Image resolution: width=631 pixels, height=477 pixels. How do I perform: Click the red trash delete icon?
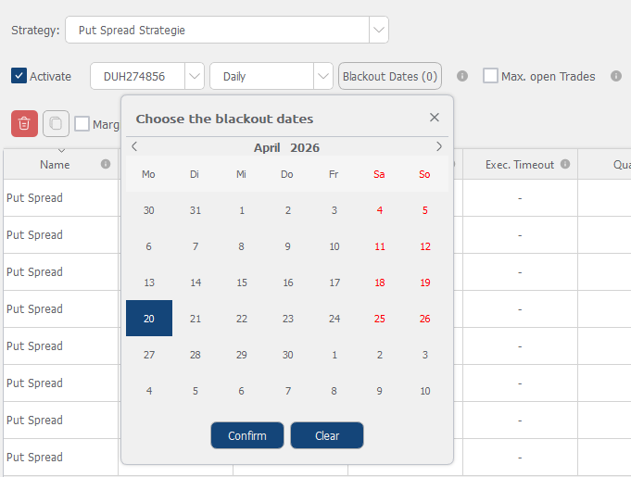(24, 123)
